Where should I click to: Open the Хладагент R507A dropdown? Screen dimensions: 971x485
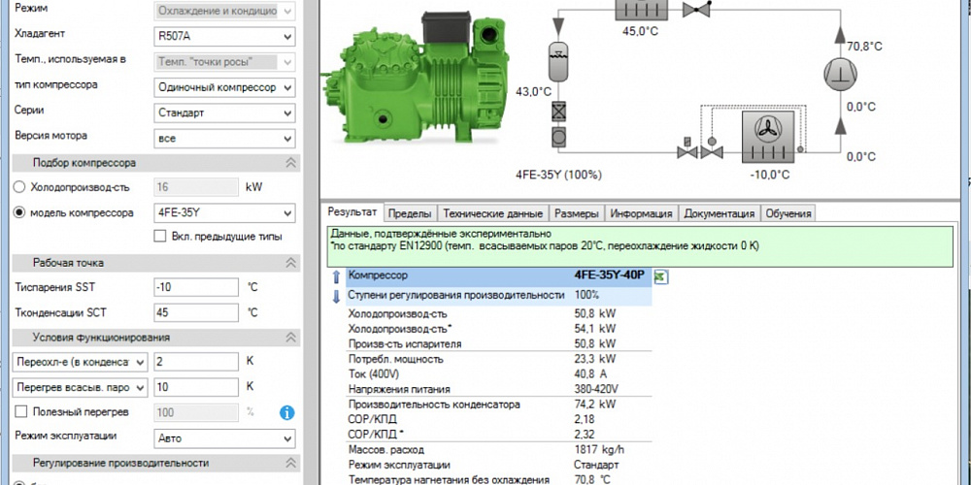pos(224,37)
